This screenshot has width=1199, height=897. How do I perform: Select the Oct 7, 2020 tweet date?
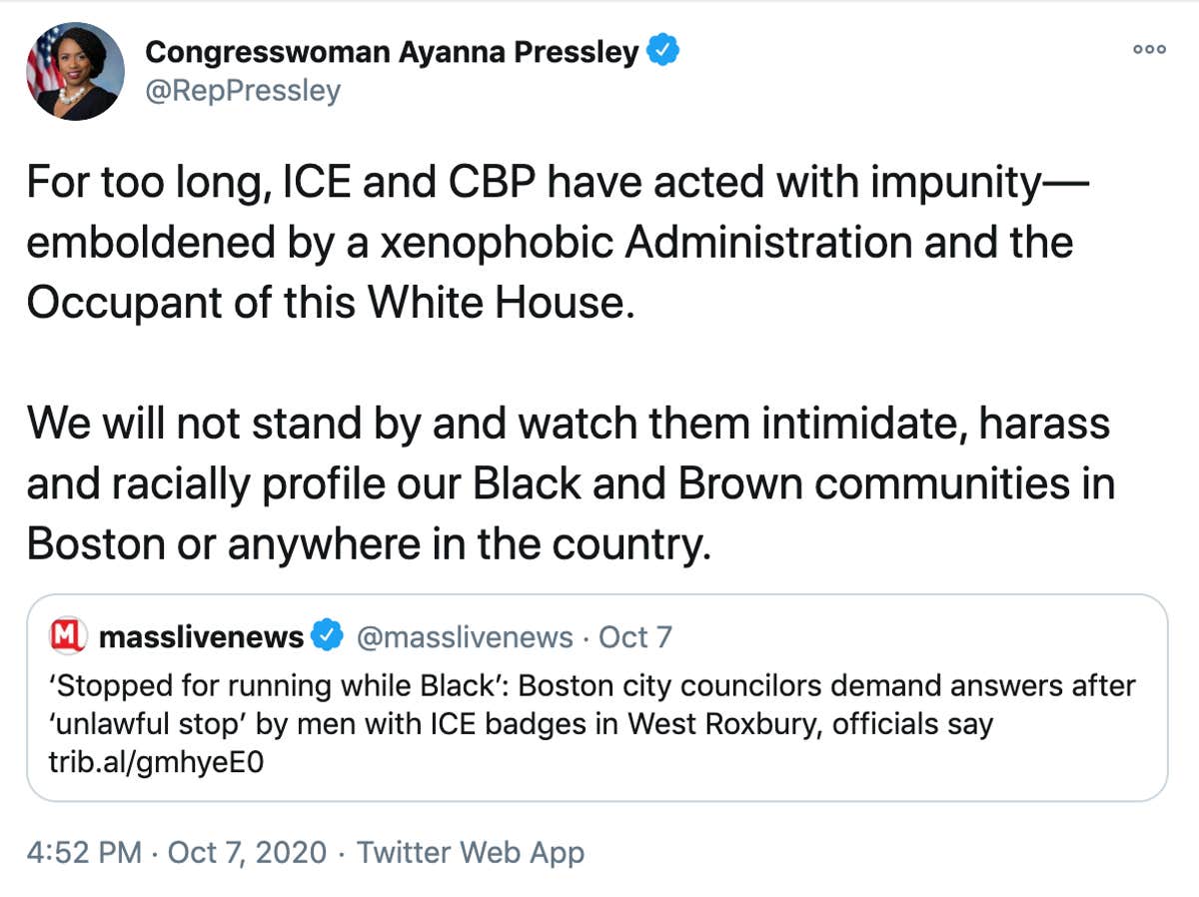coord(246,852)
